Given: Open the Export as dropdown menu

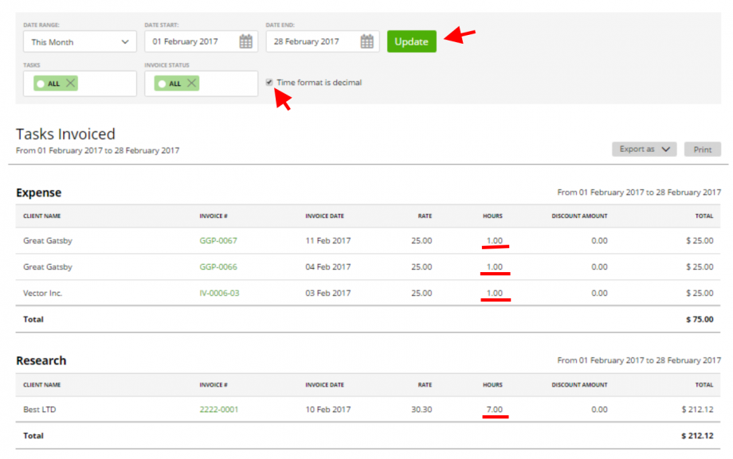Looking at the screenshot, I should [644, 149].
